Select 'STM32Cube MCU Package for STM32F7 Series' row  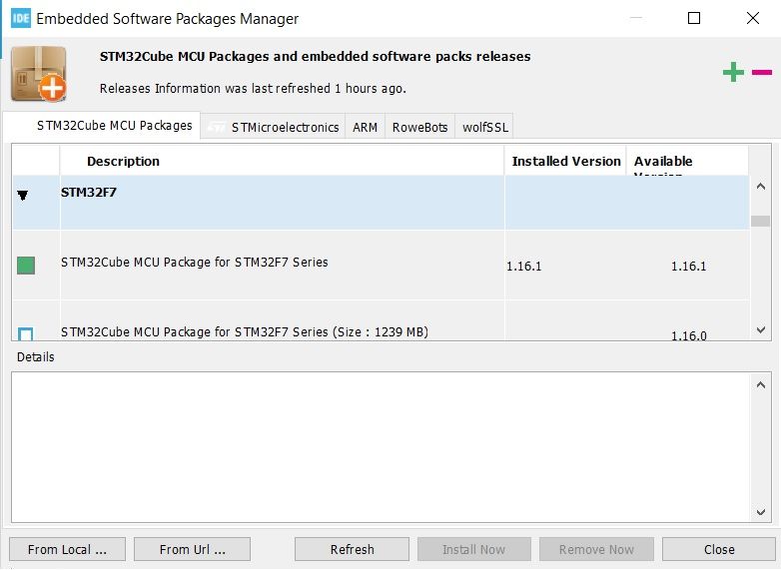[x=382, y=265]
